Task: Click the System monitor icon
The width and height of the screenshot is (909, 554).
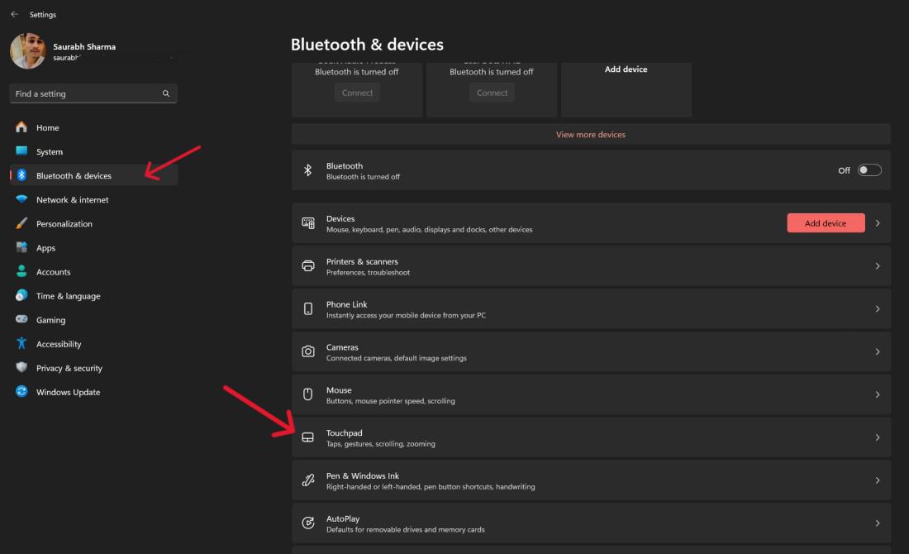Action: (x=21, y=150)
